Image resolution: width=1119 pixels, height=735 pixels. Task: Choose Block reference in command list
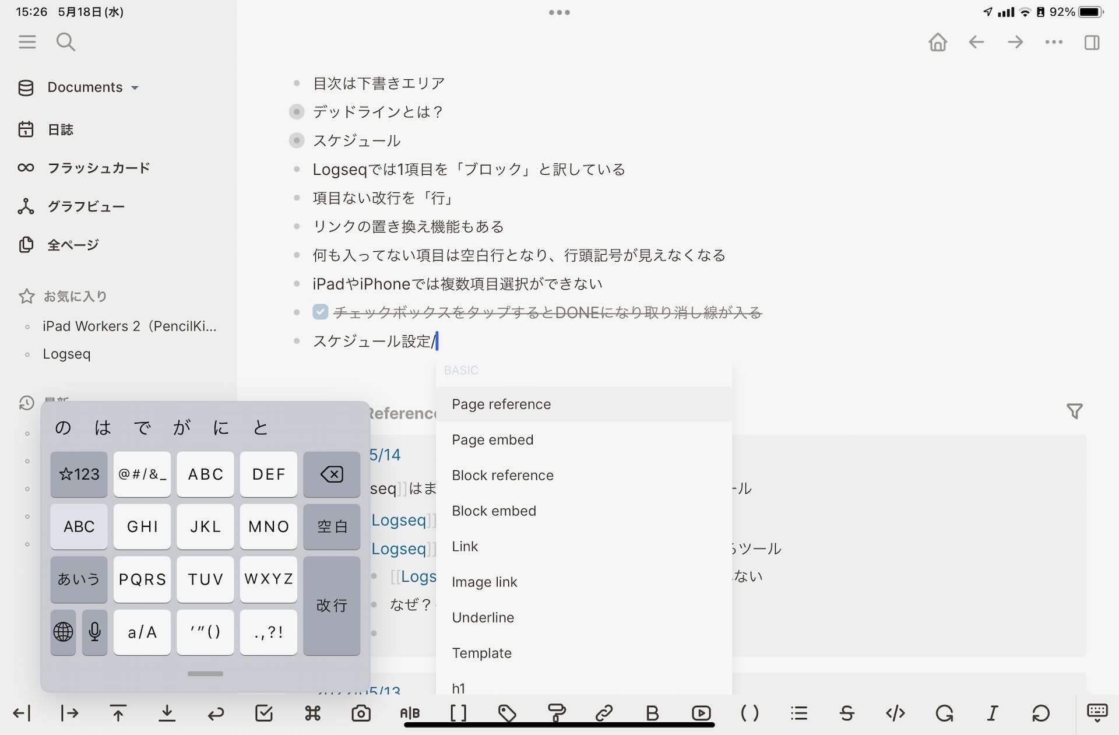coord(502,476)
